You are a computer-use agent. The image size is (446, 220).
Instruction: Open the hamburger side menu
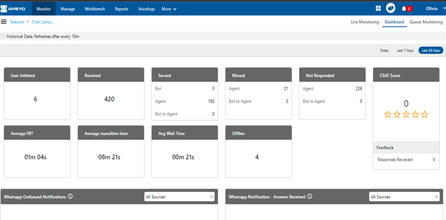click(x=4, y=22)
